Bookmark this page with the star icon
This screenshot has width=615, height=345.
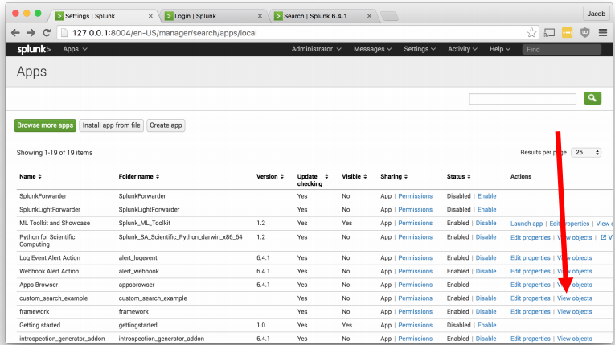coord(531,33)
